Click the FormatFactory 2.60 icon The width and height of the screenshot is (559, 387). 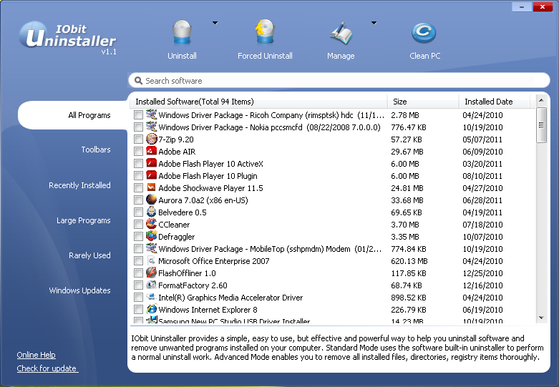click(x=152, y=285)
